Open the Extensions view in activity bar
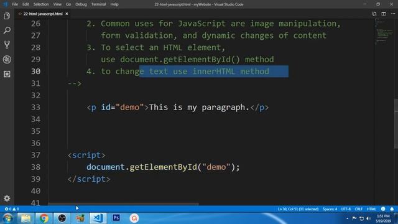This screenshot has width=398, height=224. 7,74
